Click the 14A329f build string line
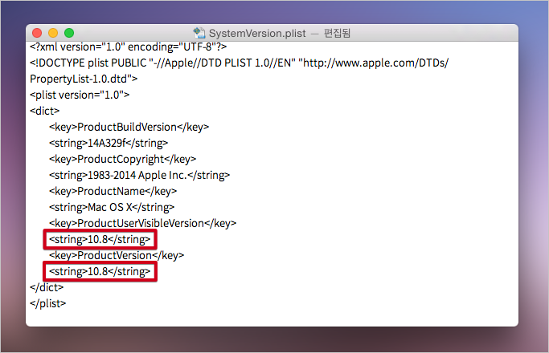This screenshot has height=353, width=549. (x=109, y=144)
